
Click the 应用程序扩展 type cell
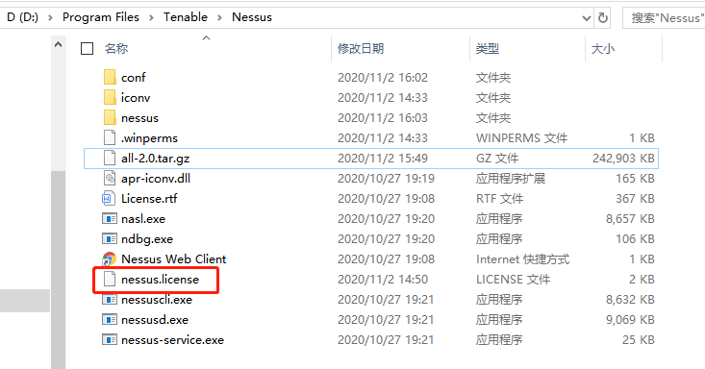[511, 179]
